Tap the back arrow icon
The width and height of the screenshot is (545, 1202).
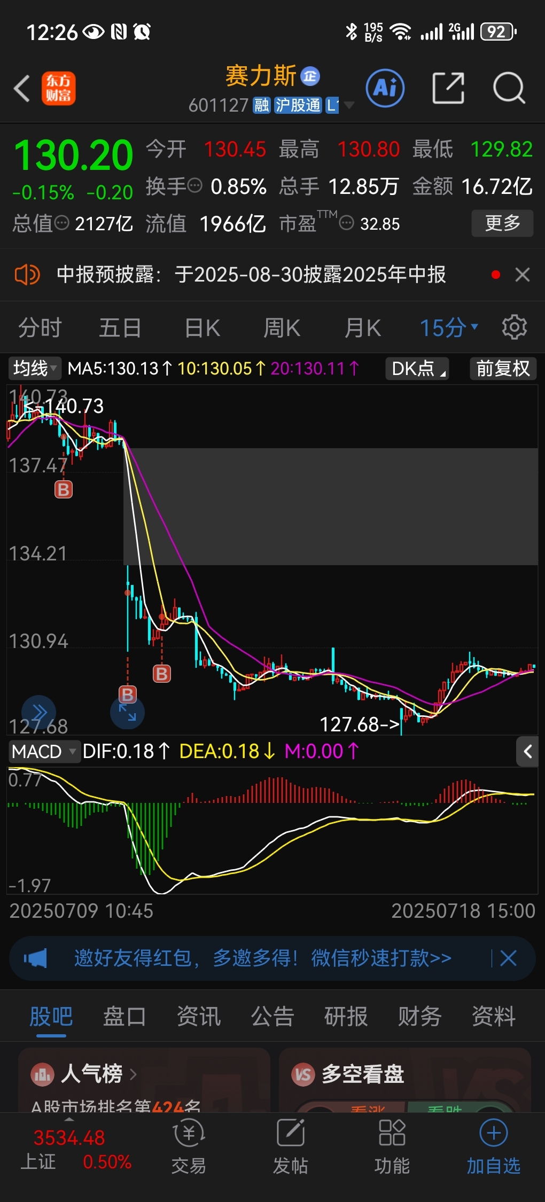click(x=22, y=88)
